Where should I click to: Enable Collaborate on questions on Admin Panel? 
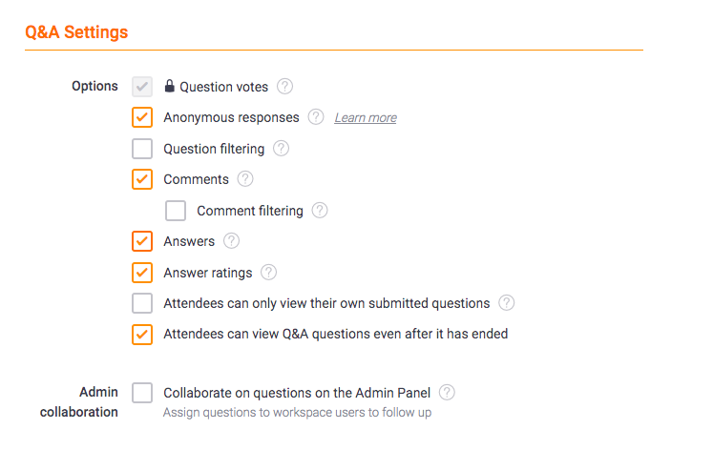point(142,392)
